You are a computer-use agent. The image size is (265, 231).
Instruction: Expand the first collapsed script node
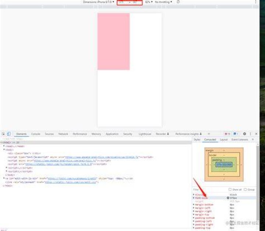click(6, 167)
